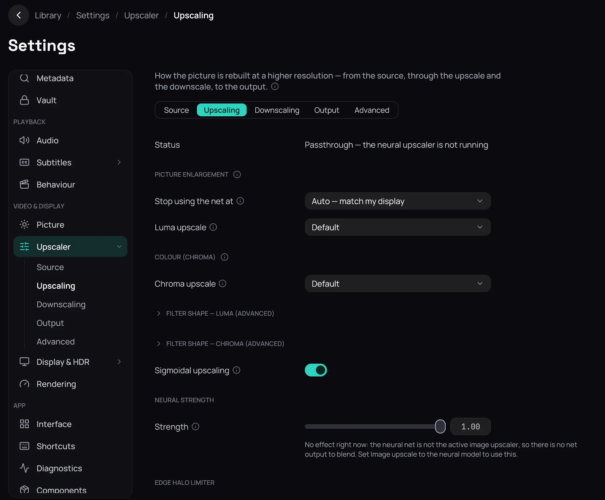
Task: Click the Metadata search icon
Action: [x=24, y=78]
